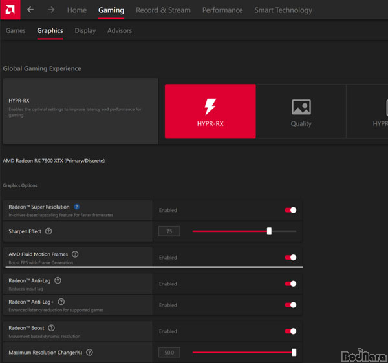Screen dimensions: 388x363
Task: Select the Quality profile tile
Action: click(301, 111)
